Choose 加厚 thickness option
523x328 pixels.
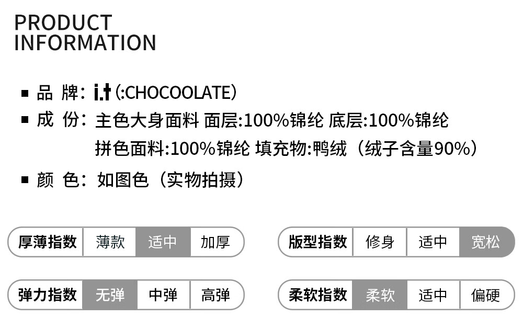(215, 242)
